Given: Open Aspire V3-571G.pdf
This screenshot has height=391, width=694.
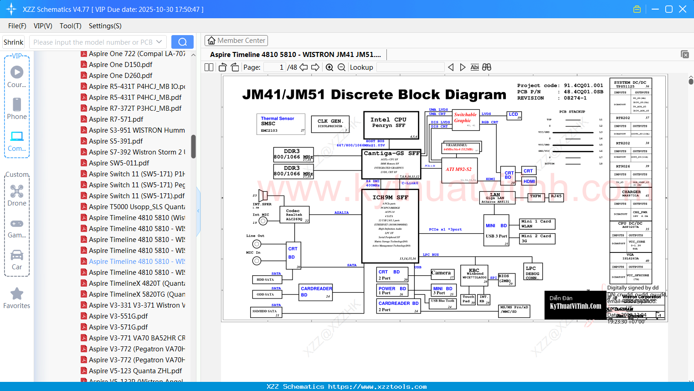Looking at the screenshot, I should [118, 327].
